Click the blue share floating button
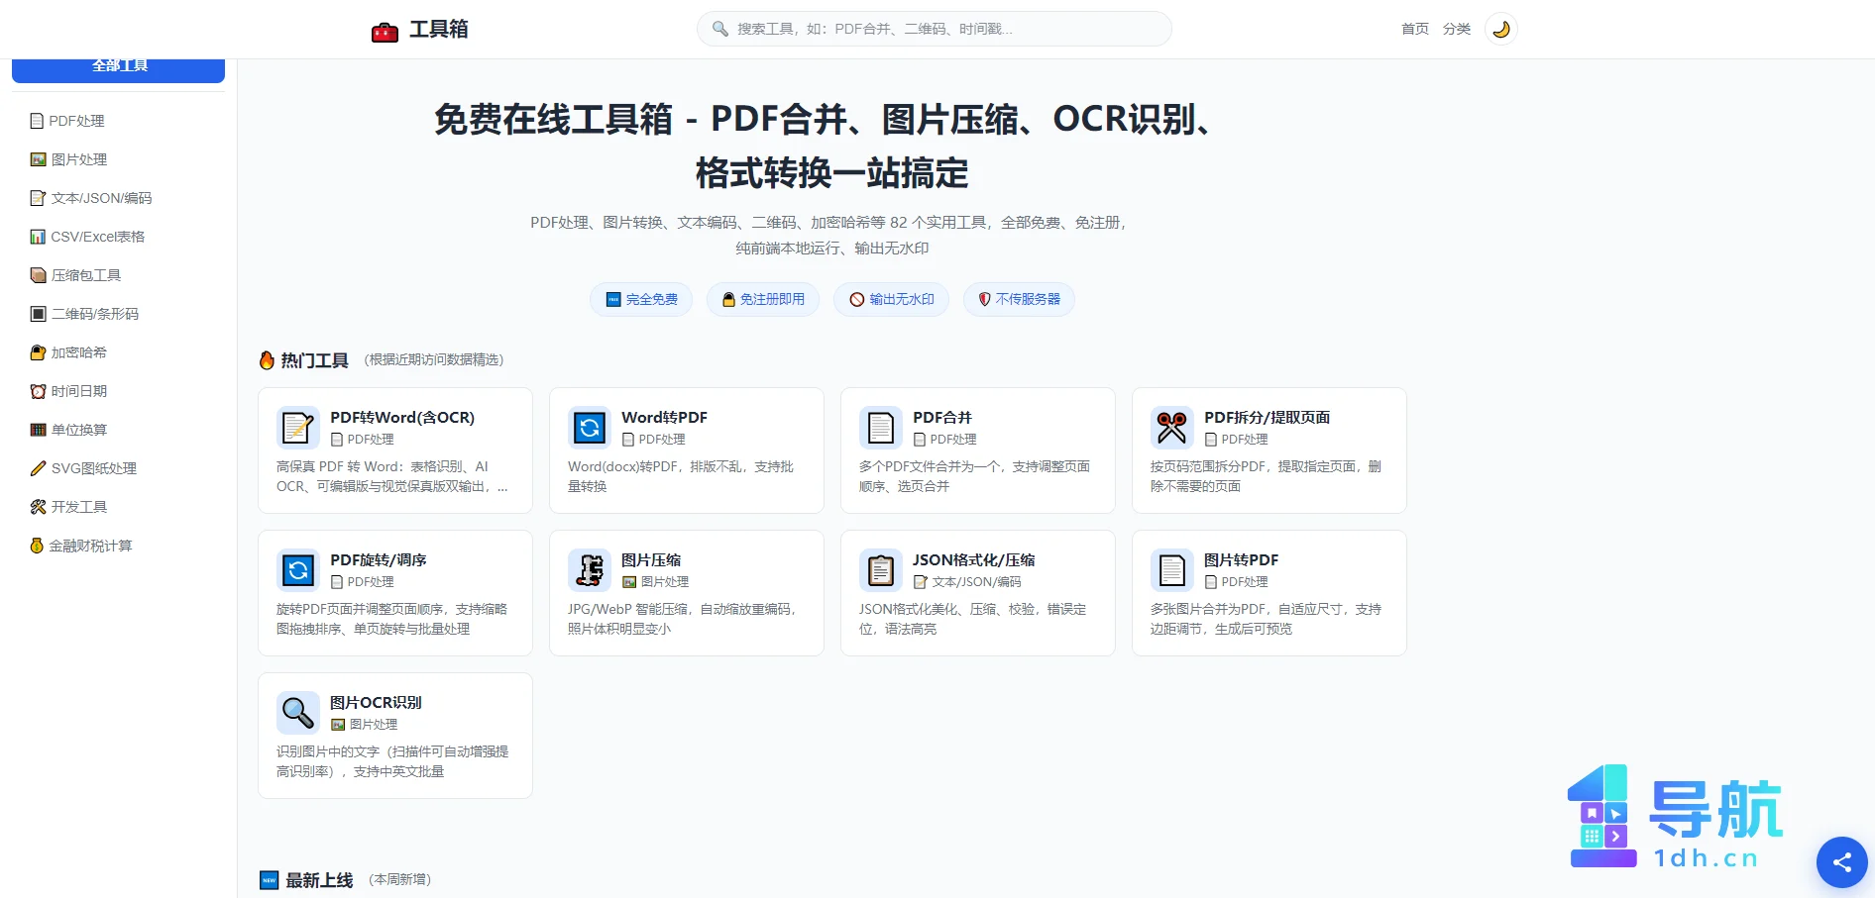This screenshot has width=1875, height=898. 1841,862
